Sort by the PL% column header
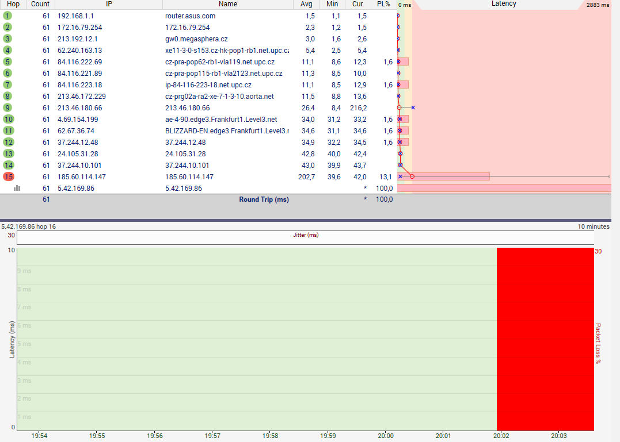Screen dimensions: 620x442 [383, 4]
